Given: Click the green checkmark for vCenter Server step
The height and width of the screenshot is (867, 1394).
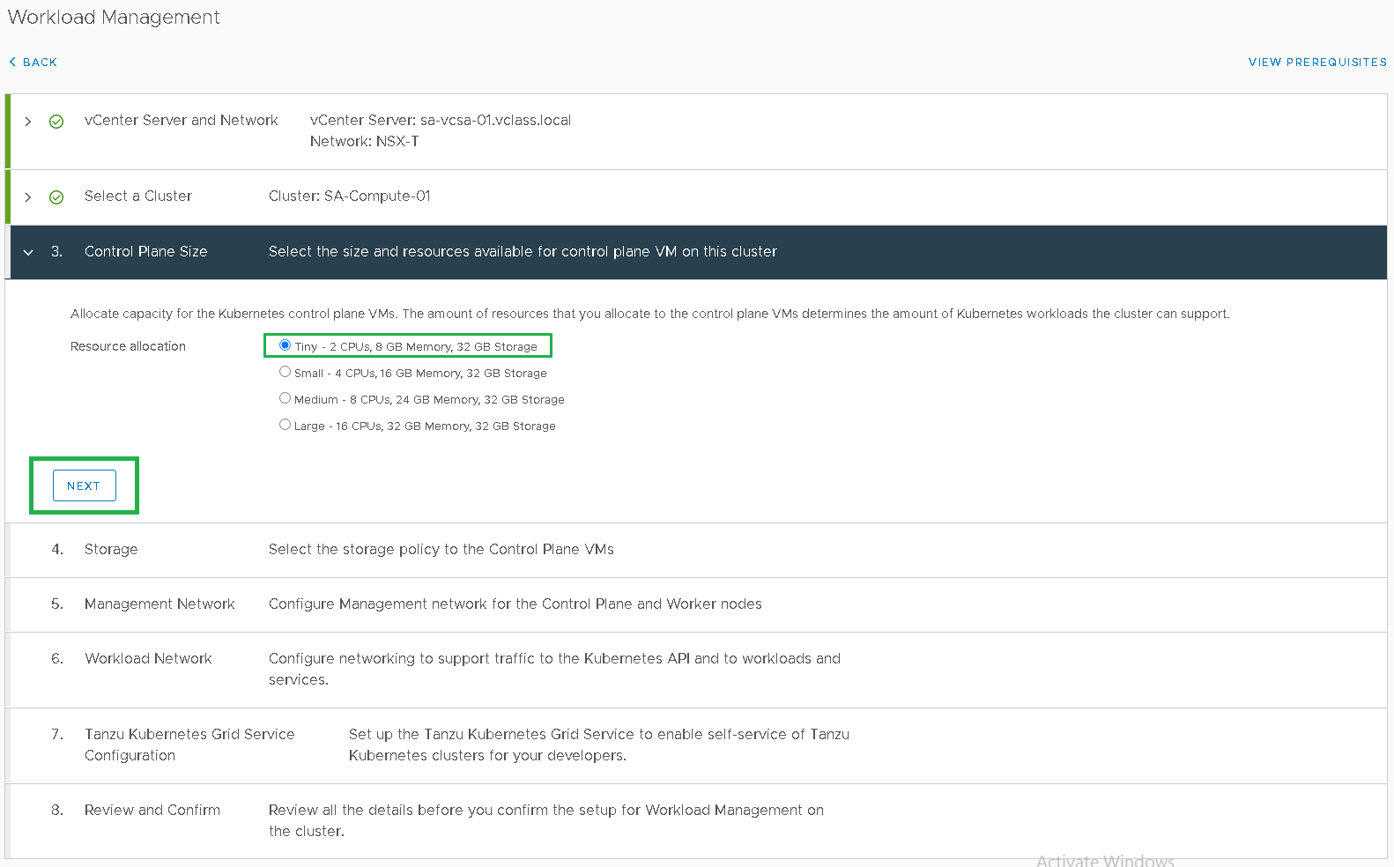Looking at the screenshot, I should coord(56,122).
